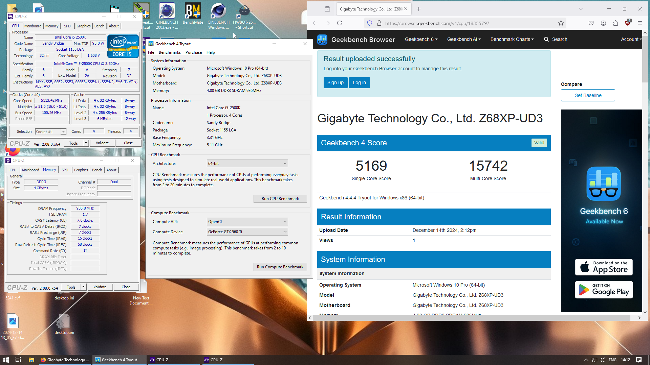This screenshot has width=650, height=365.
Task: Open Firefox account icon
Action: click(x=603, y=23)
